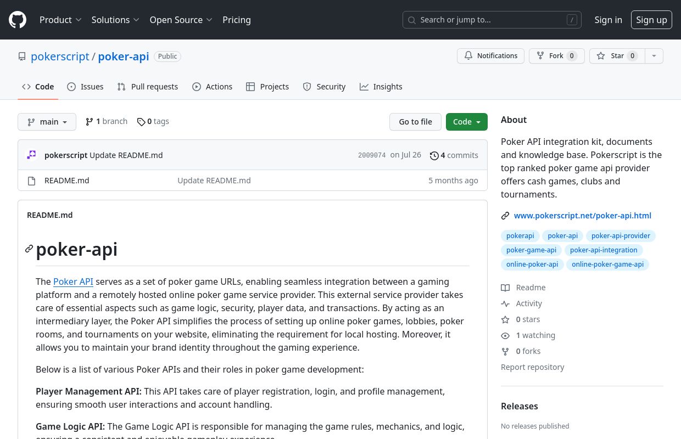Open the Actions tab
The image size is (681, 439).
[x=212, y=87]
